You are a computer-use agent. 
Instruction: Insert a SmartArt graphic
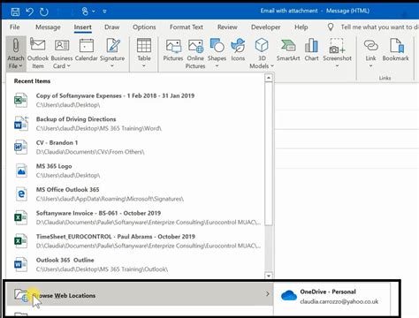tap(288, 49)
